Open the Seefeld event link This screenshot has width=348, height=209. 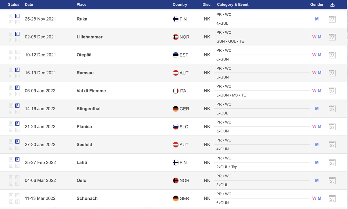pos(84,144)
